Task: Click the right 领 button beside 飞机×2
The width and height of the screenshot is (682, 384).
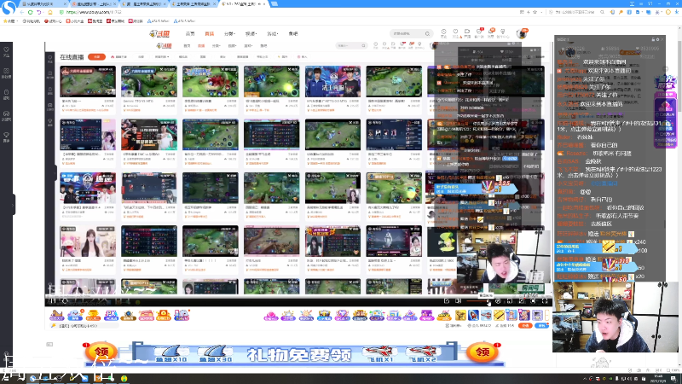Action: (483, 352)
